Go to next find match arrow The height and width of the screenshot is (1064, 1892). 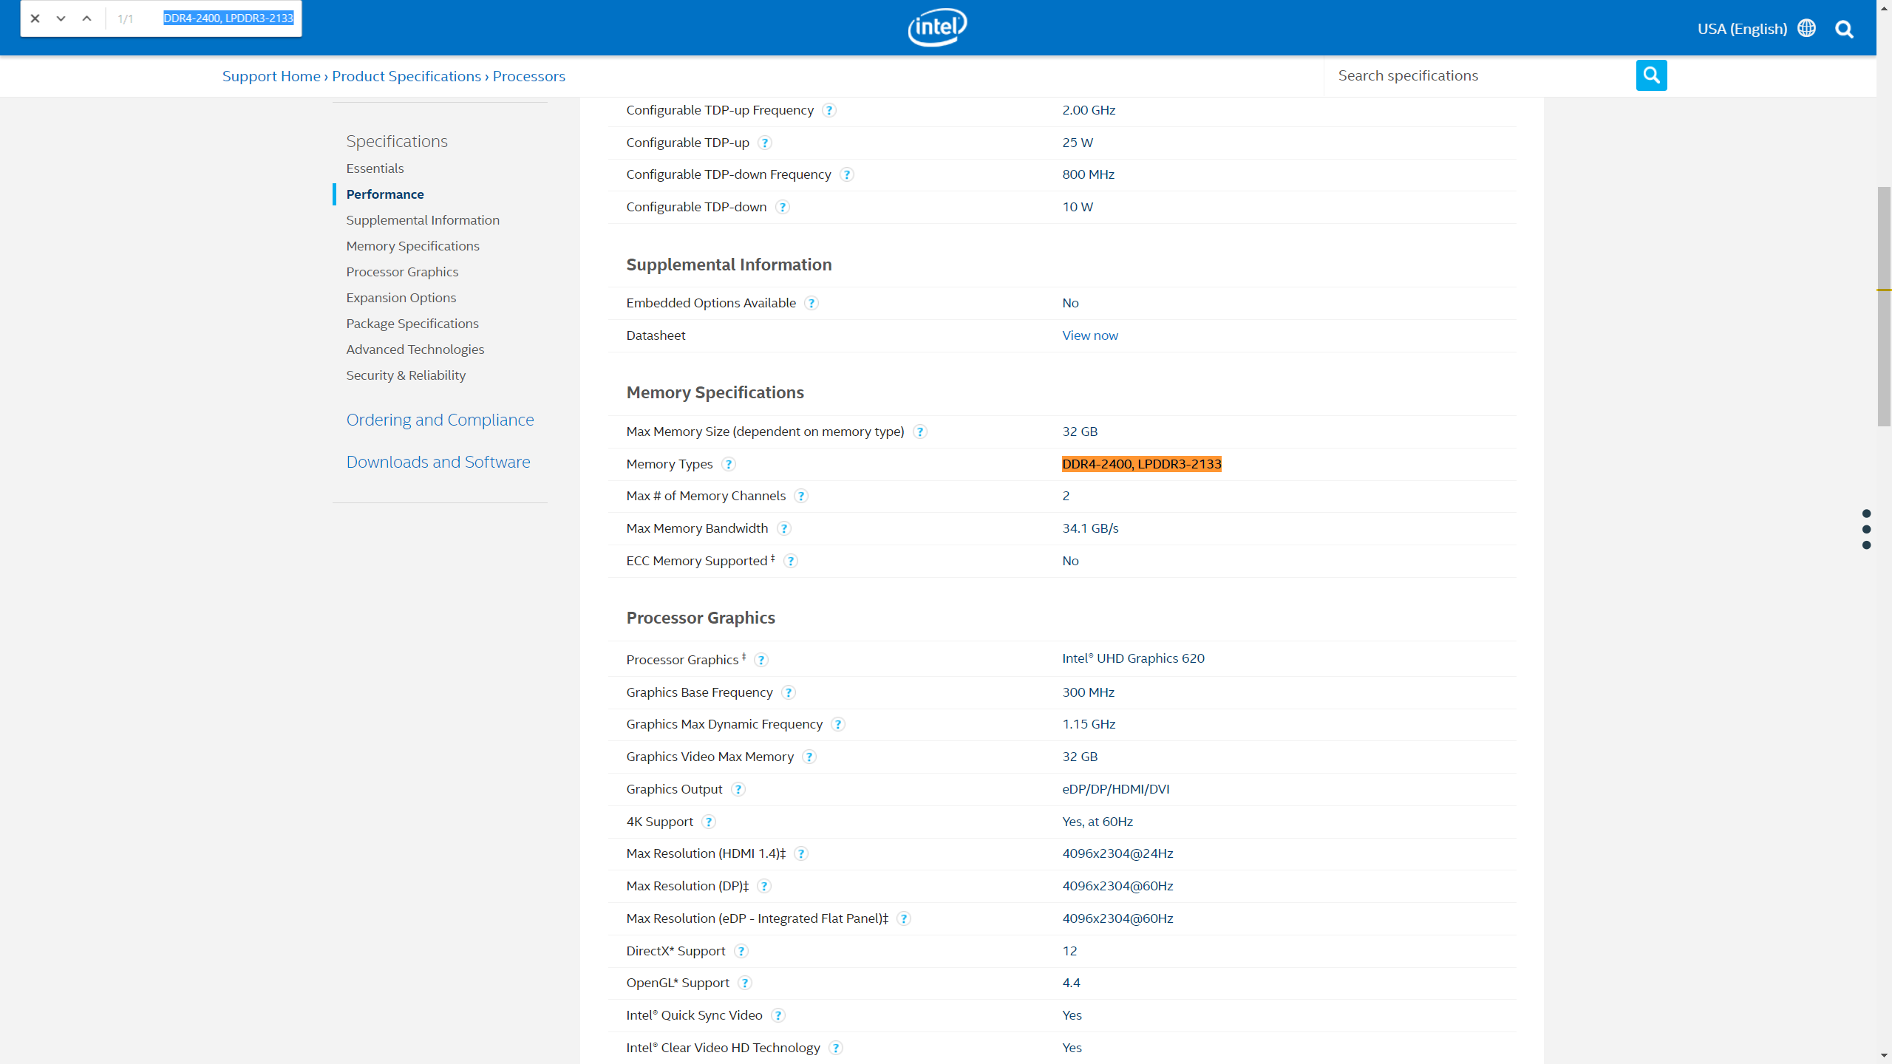(61, 18)
